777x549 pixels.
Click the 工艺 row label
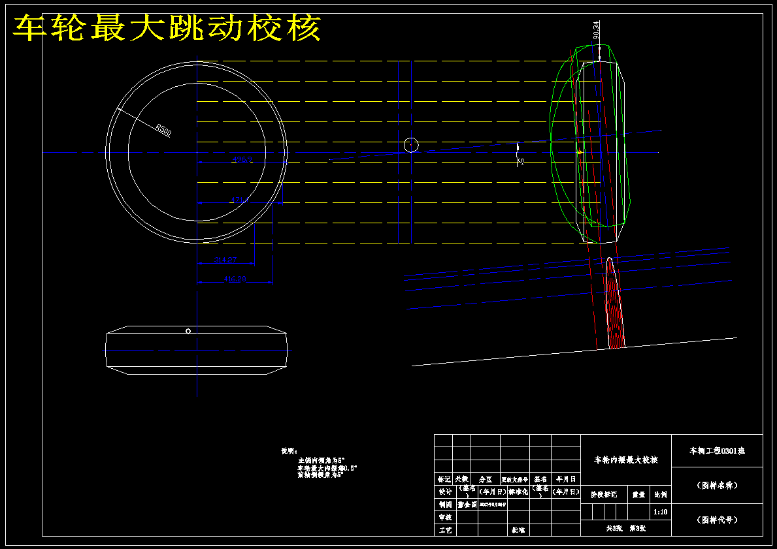[445, 530]
